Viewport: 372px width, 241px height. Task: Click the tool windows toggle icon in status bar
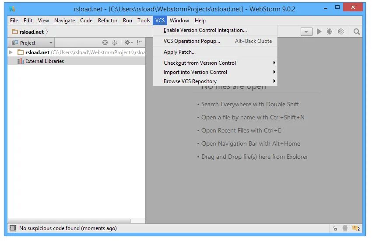13,228
